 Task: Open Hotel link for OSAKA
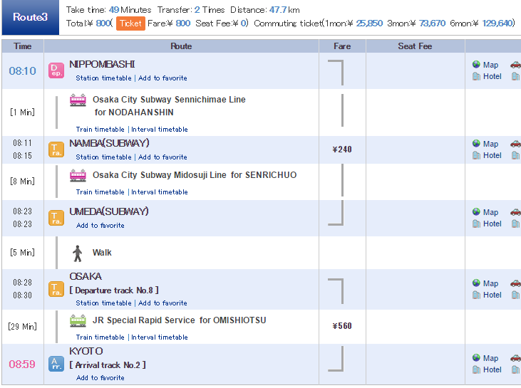click(492, 295)
